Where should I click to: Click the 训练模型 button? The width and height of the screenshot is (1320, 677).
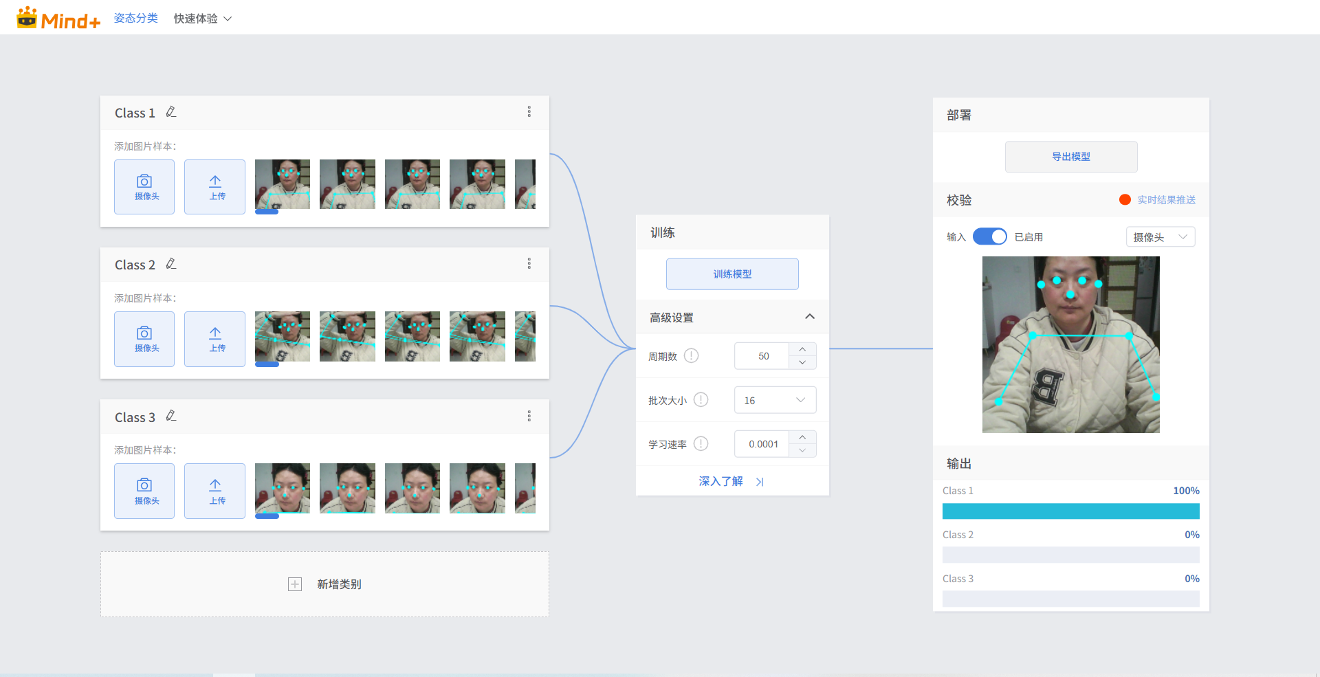[732, 274]
